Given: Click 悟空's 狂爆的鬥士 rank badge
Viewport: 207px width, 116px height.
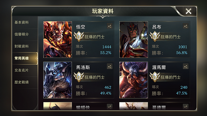Looking at the screenshot, I should (79, 36).
